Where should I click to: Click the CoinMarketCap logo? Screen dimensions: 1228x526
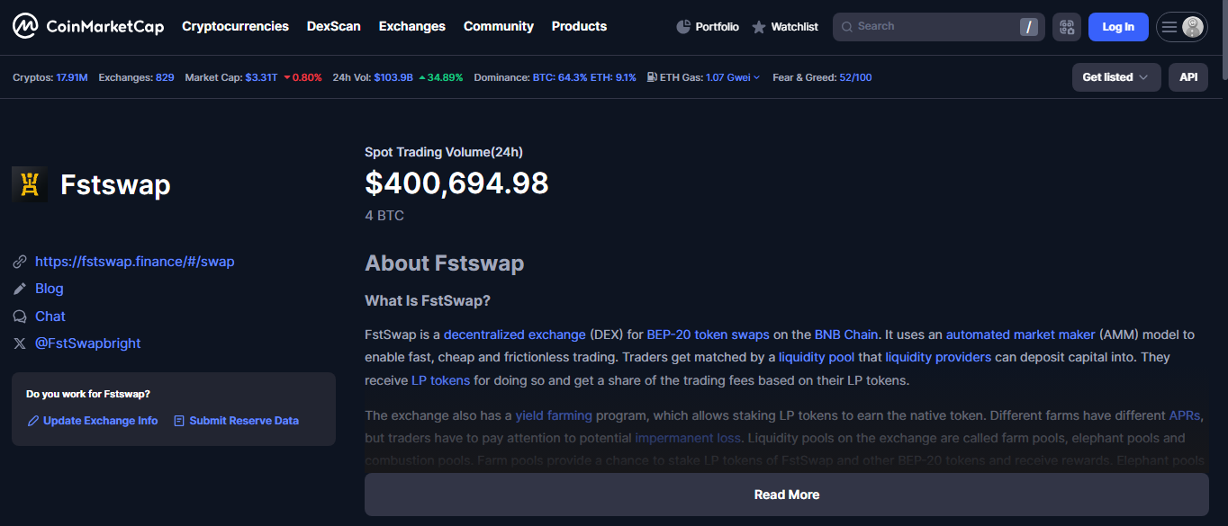point(88,26)
